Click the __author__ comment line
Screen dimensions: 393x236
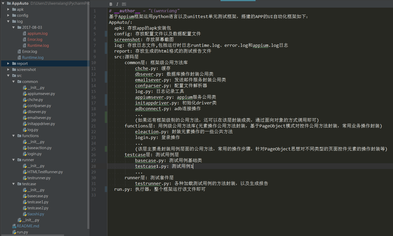[144, 11]
